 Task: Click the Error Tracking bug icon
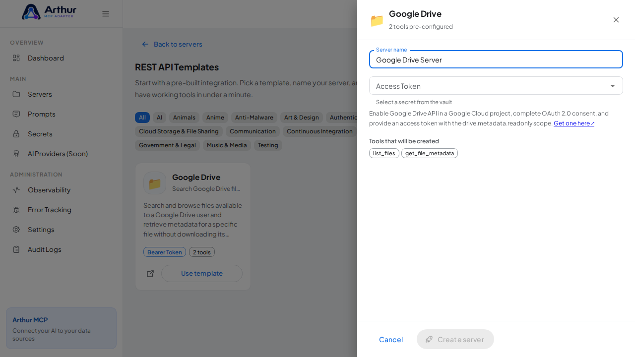[x=16, y=210]
